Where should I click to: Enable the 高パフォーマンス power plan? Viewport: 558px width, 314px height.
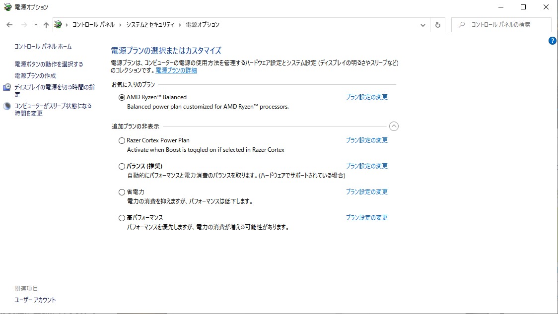pyautogui.click(x=122, y=217)
